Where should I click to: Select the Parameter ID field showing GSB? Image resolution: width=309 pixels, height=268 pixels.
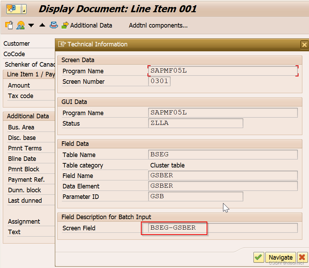click(195, 196)
